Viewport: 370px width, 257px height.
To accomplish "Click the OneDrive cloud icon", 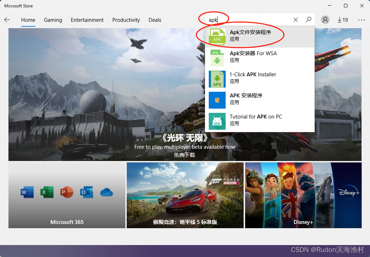I will (106, 192).
